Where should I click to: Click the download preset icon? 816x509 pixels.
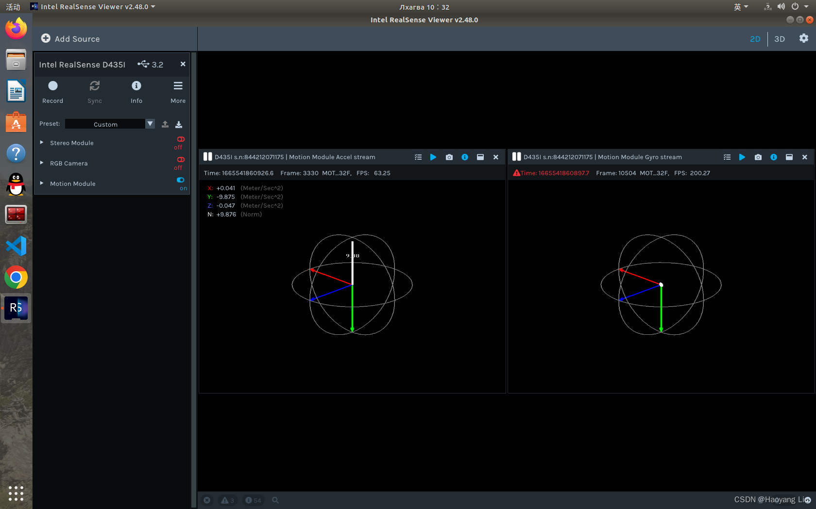coord(179,124)
